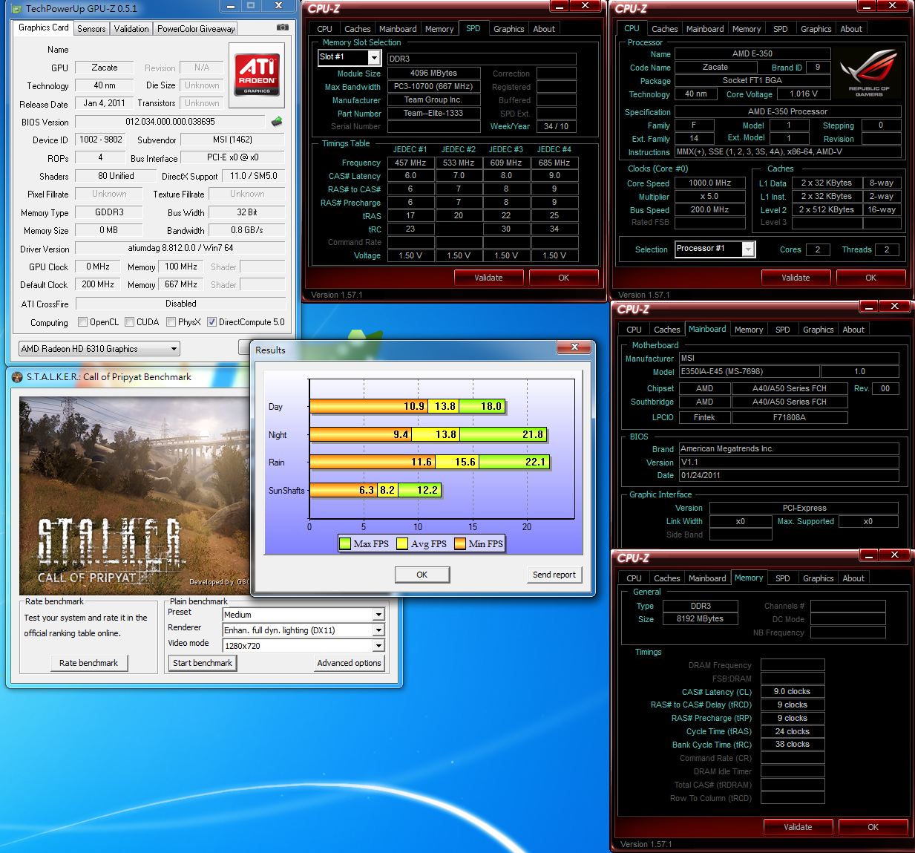Screen dimensions: 915x853
Task: Click the camera screenshot icon in GPU-Z
Action: (282, 27)
